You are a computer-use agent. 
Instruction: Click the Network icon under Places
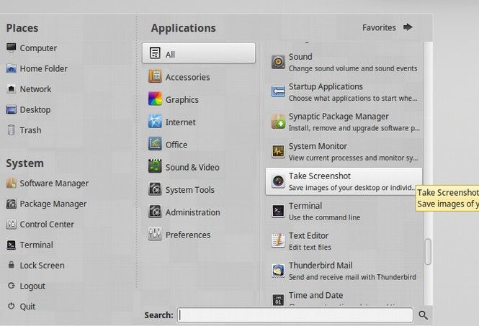pos(12,89)
